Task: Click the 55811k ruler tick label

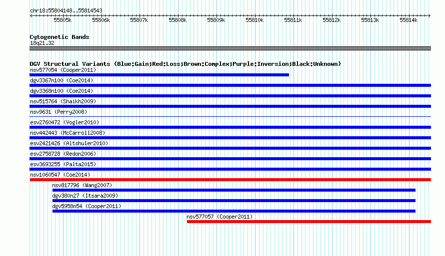Action: pos(293,20)
